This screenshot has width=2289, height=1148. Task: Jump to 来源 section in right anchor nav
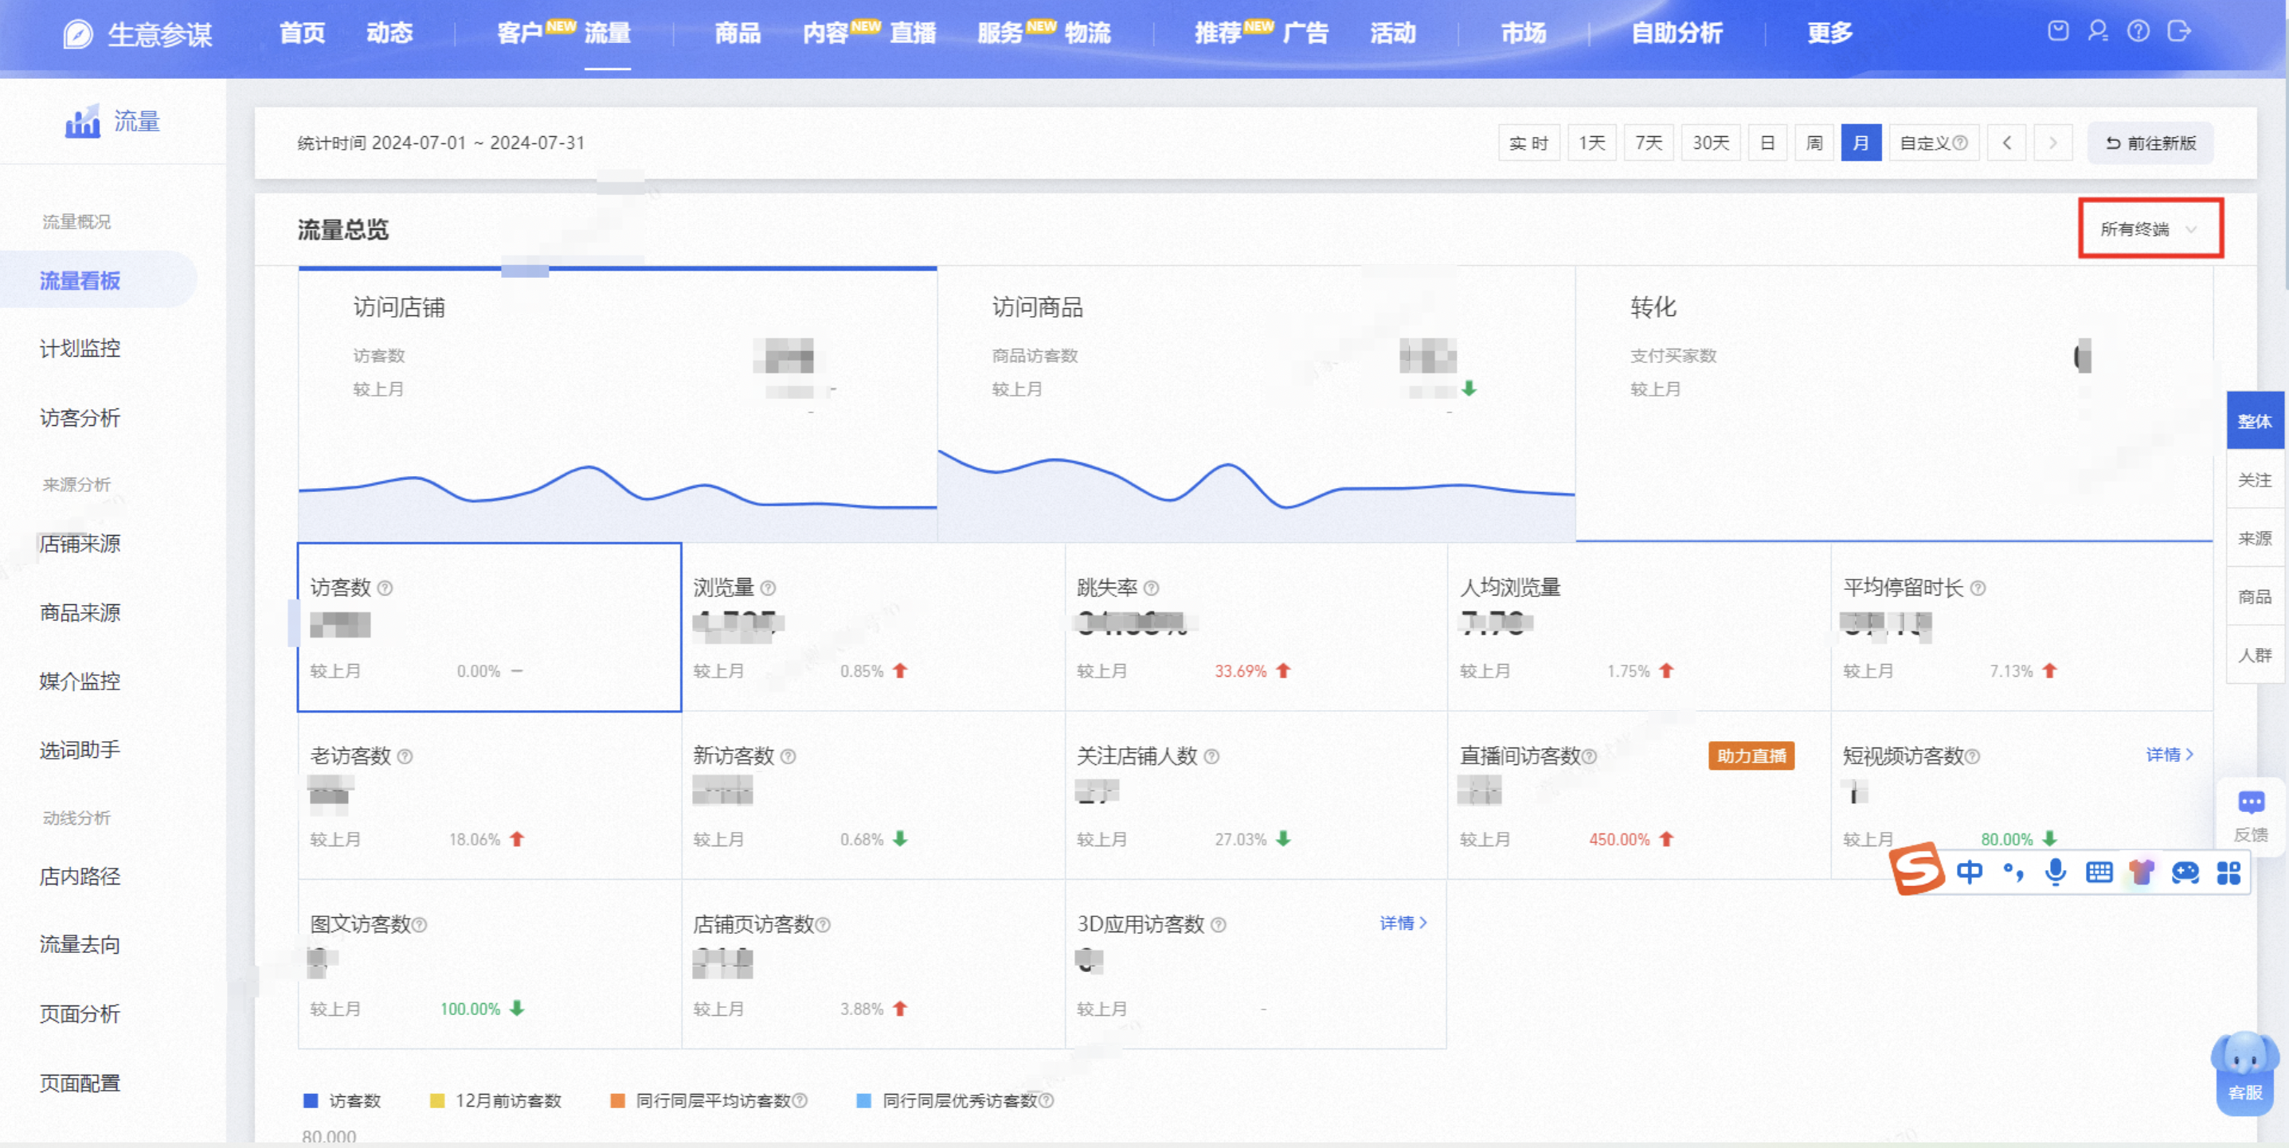[2254, 538]
